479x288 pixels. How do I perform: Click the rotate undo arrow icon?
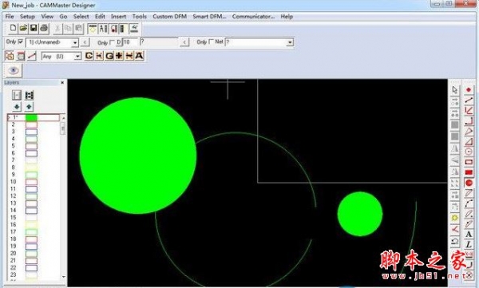click(455, 242)
